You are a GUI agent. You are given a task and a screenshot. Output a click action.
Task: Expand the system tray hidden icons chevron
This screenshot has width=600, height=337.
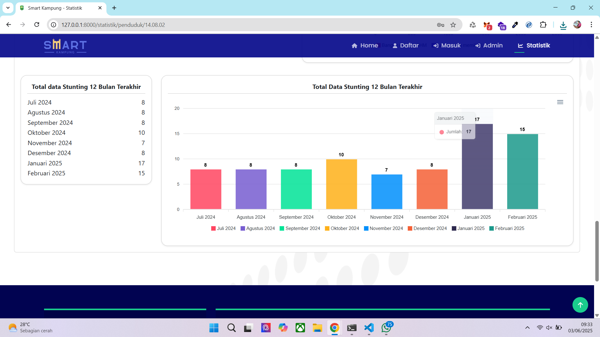click(527, 328)
